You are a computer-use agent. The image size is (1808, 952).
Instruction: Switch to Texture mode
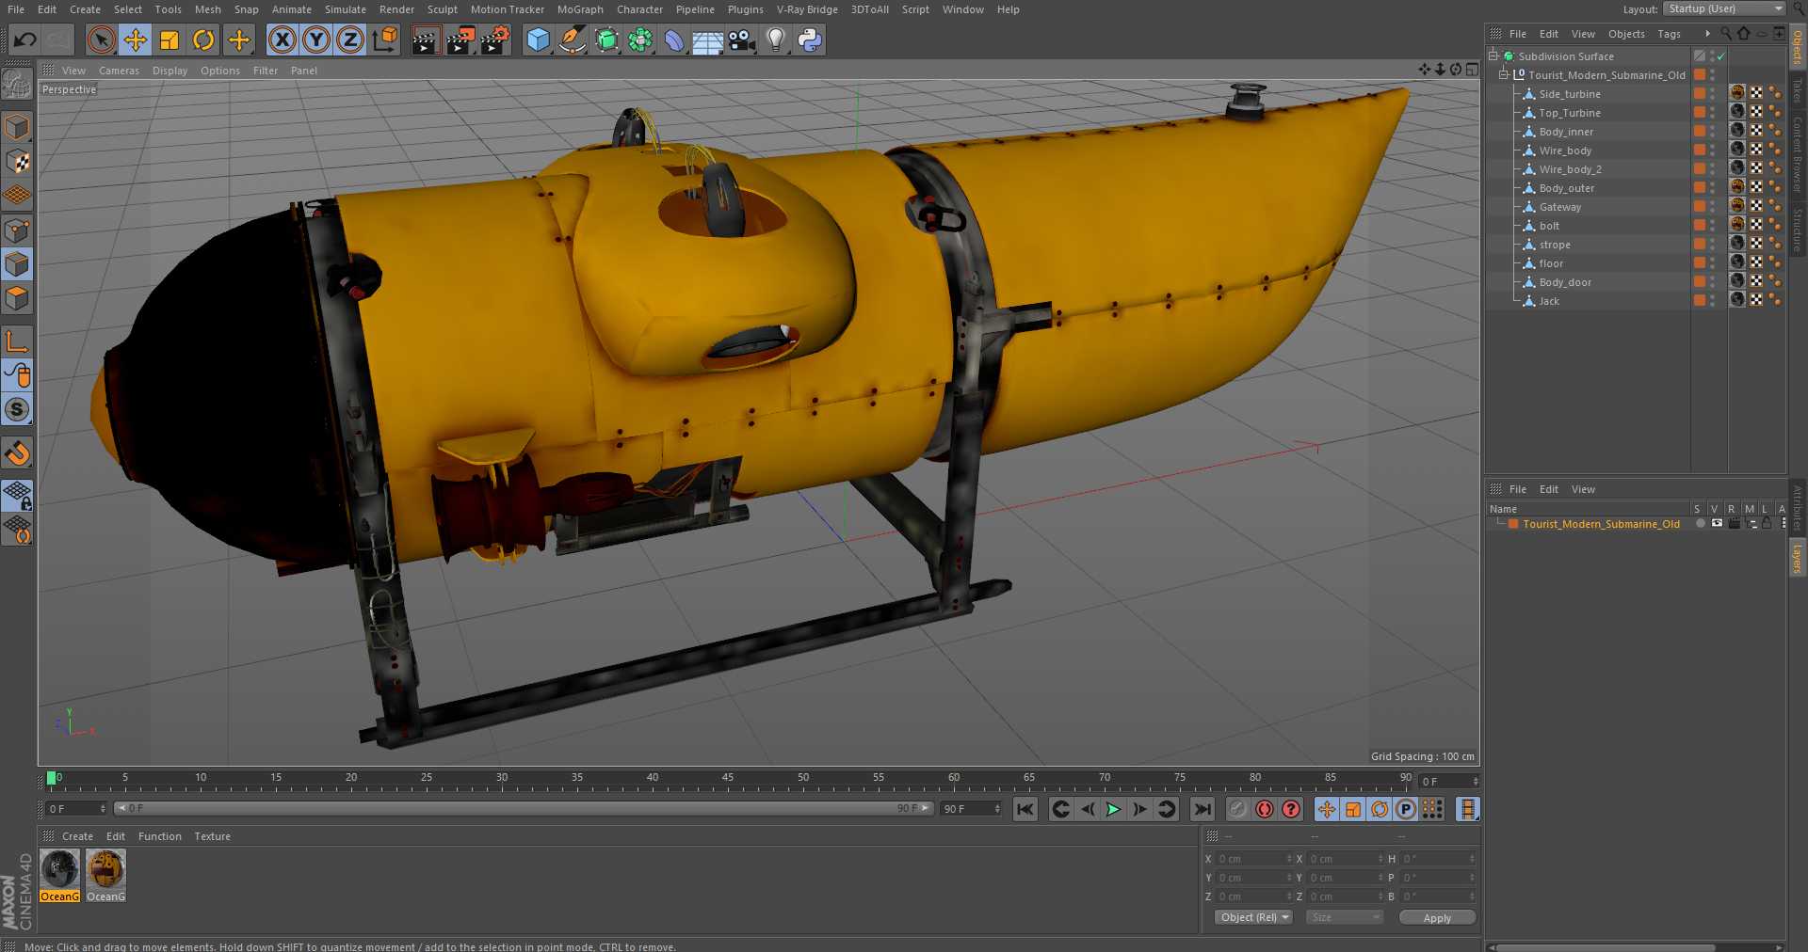[17, 161]
